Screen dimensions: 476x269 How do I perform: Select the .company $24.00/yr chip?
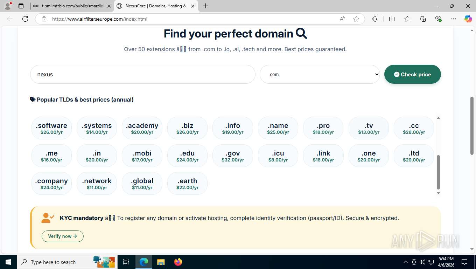click(51, 183)
